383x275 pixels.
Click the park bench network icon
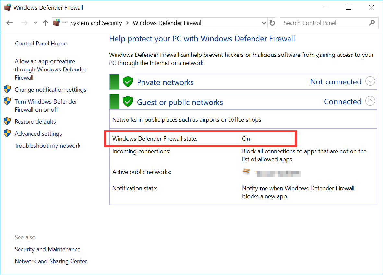tap(246, 171)
